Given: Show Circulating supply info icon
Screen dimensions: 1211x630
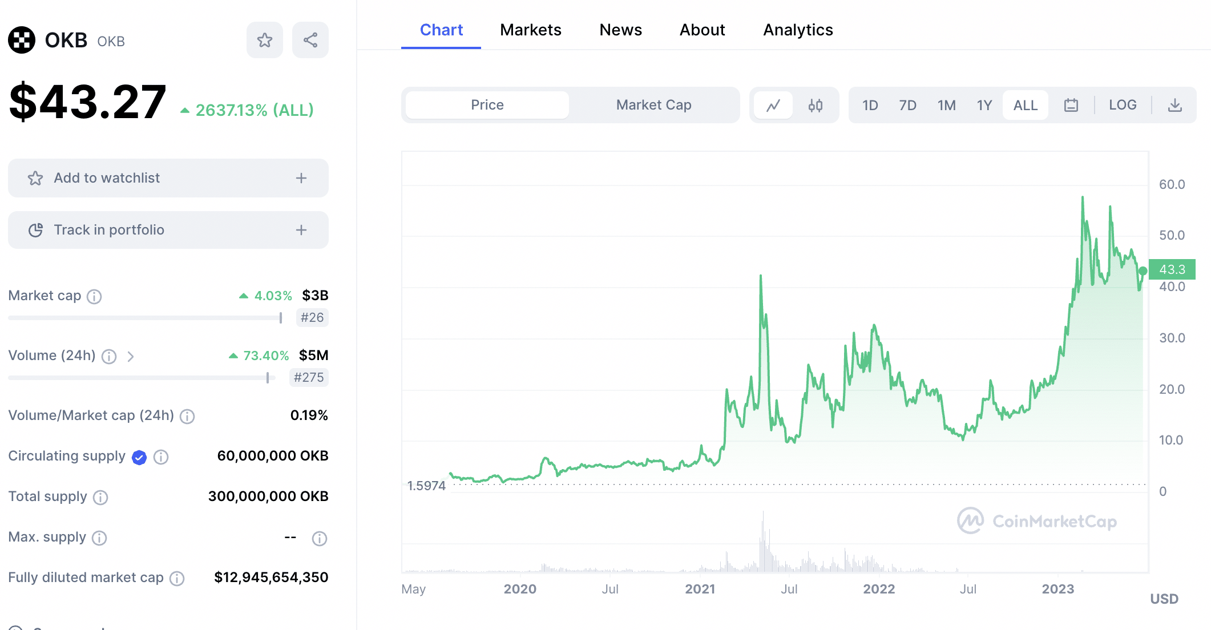Looking at the screenshot, I should [161, 457].
